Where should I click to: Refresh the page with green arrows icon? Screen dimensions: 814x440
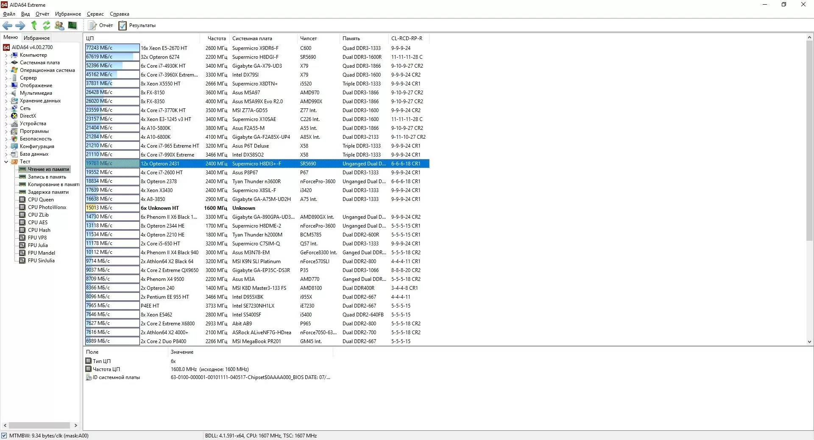click(x=47, y=25)
